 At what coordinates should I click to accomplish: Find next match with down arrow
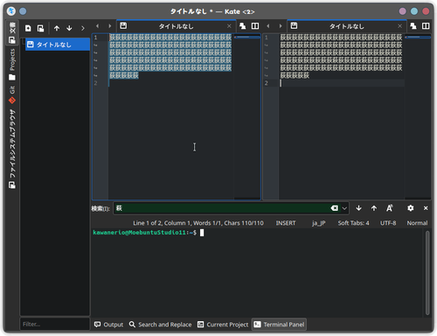click(x=358, y=208)
